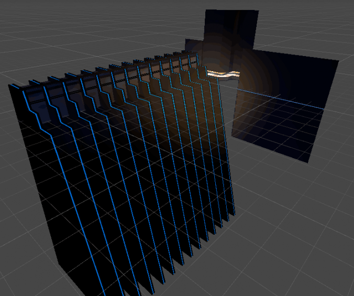Click the left arm of cross-shaped wall
The width and height of the screenshot is (354, 296).
tap(194, 46)
